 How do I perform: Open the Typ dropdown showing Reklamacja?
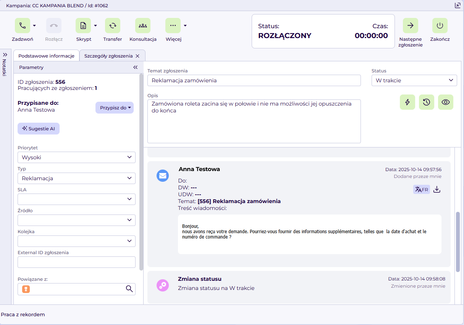click(76, 178)
